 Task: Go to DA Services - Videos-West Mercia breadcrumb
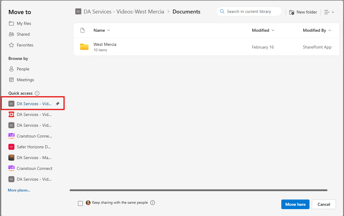(124, 12)
